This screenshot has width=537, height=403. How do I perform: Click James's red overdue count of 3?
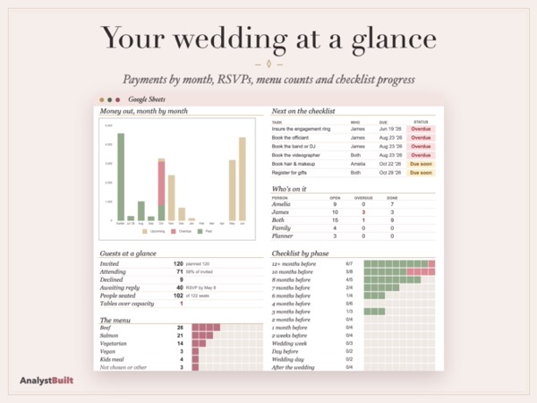pos(363,212)
